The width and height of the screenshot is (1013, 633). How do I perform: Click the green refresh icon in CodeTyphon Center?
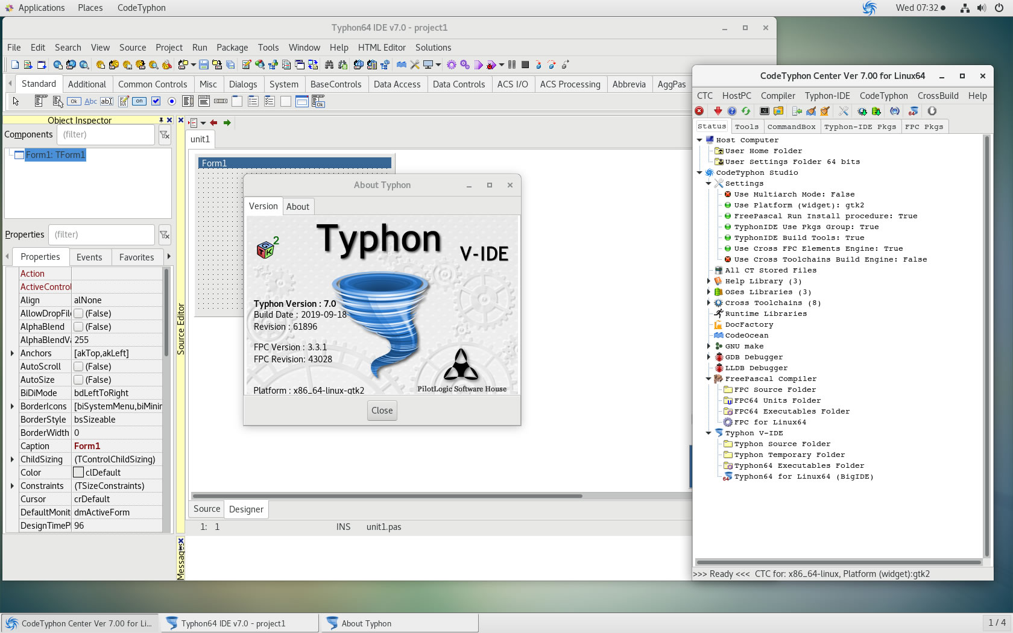click(x=746, y=111)
